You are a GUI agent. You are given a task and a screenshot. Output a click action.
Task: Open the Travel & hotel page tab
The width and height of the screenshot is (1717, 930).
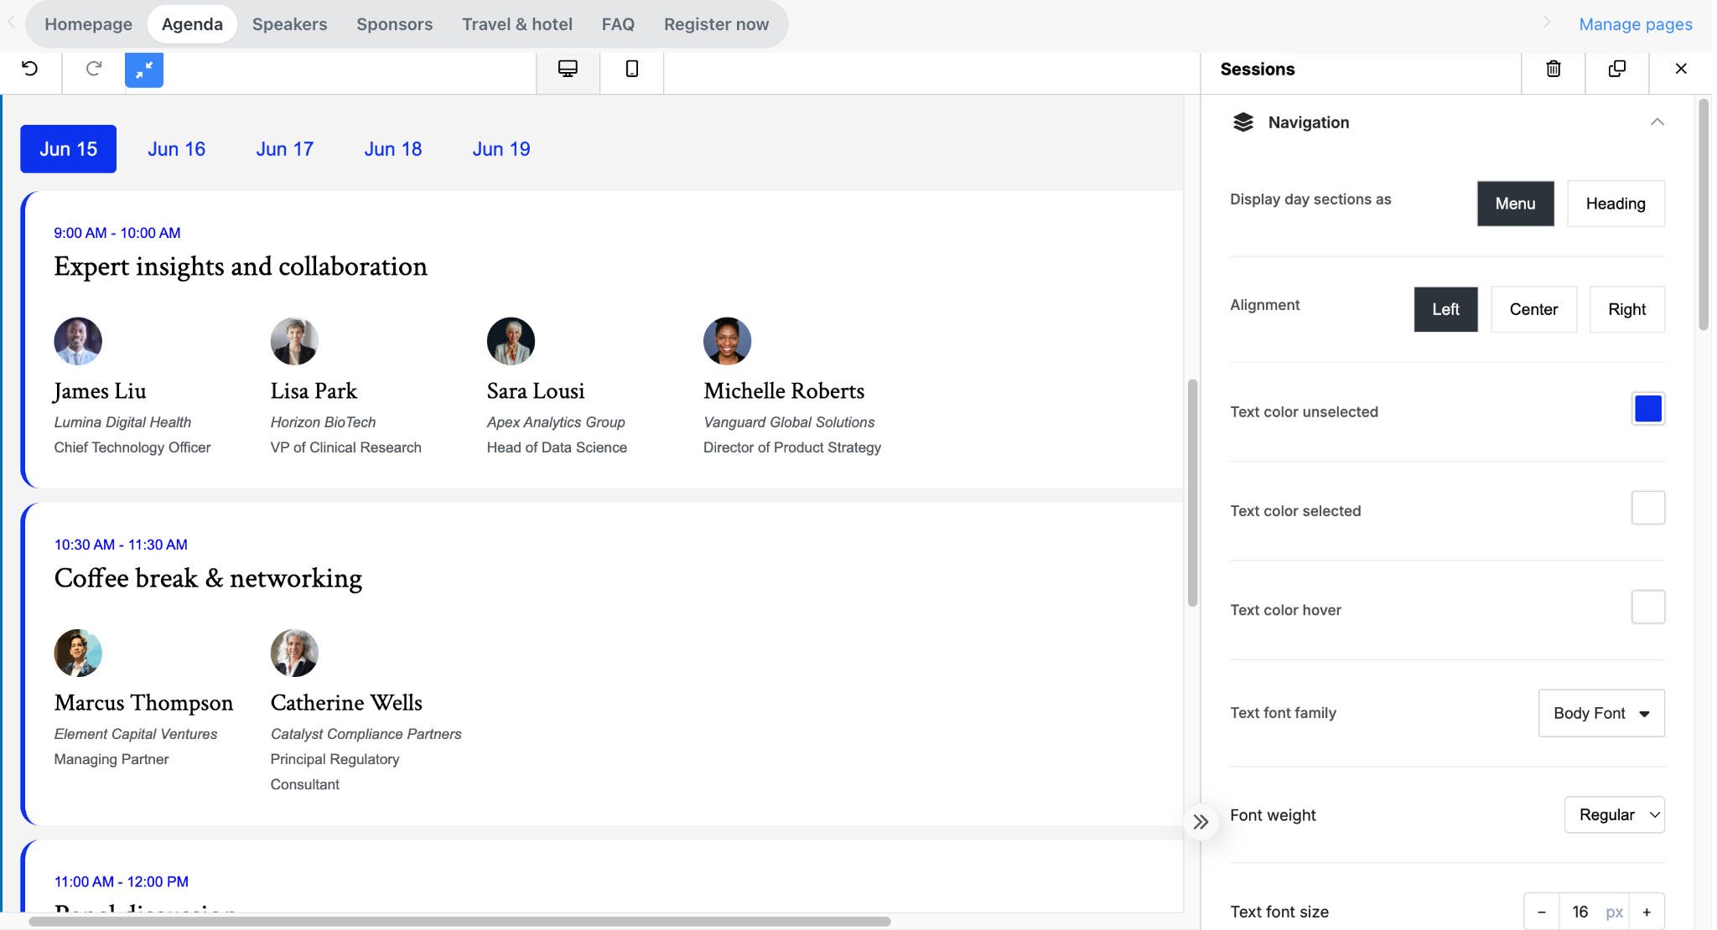coord(517,24)
